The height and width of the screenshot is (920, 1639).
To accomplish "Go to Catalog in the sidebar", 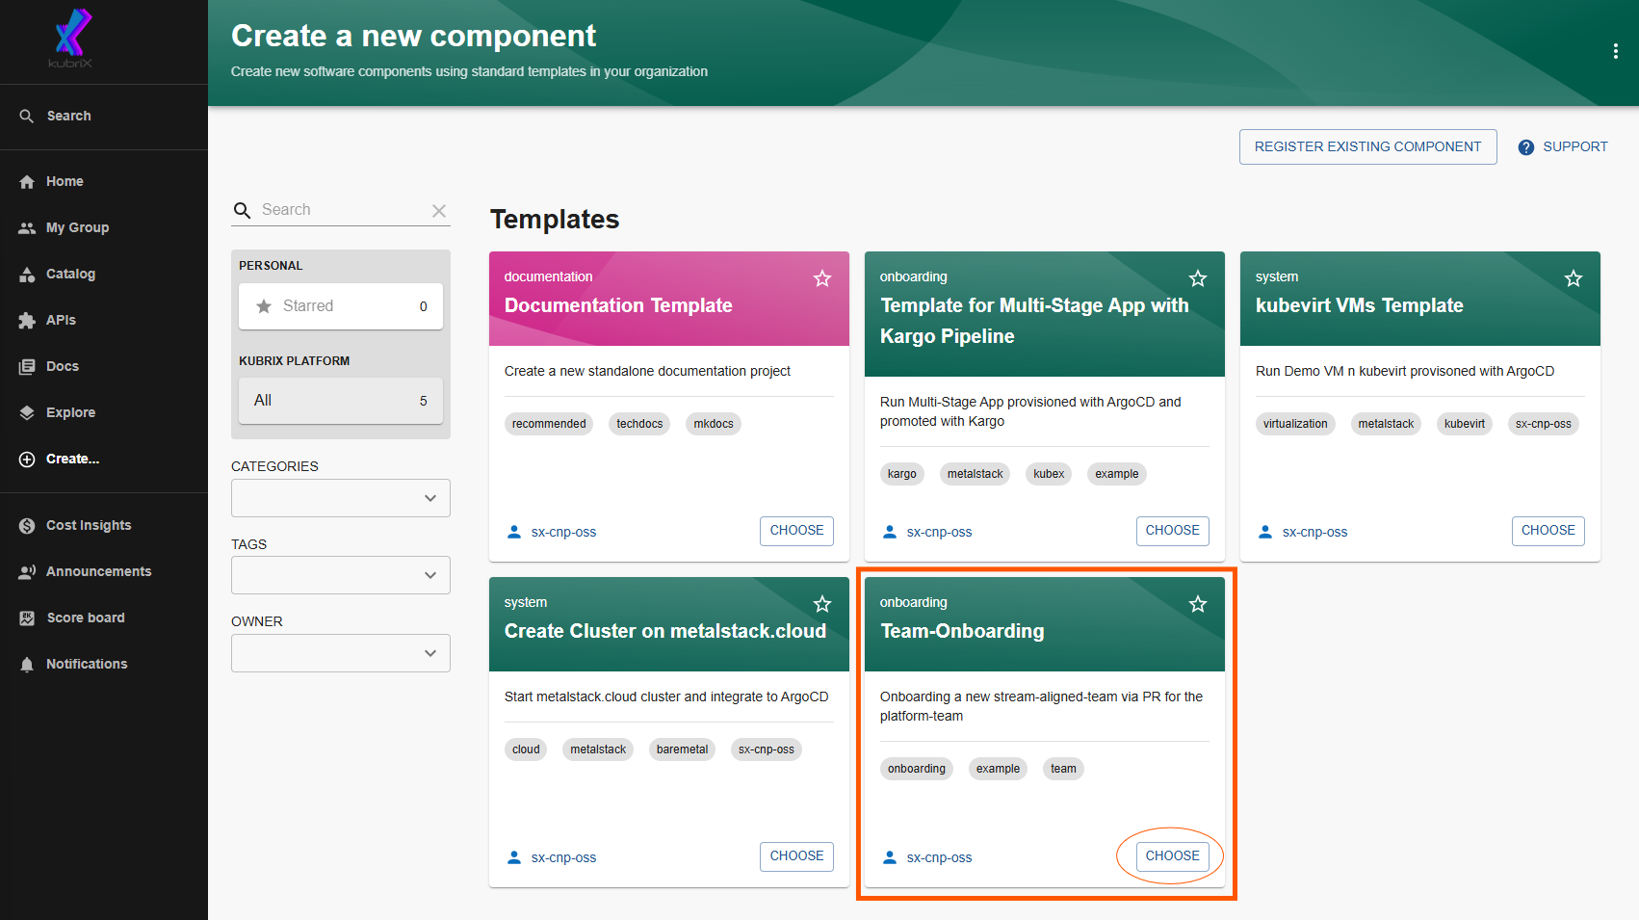I will tap(70, 274).
